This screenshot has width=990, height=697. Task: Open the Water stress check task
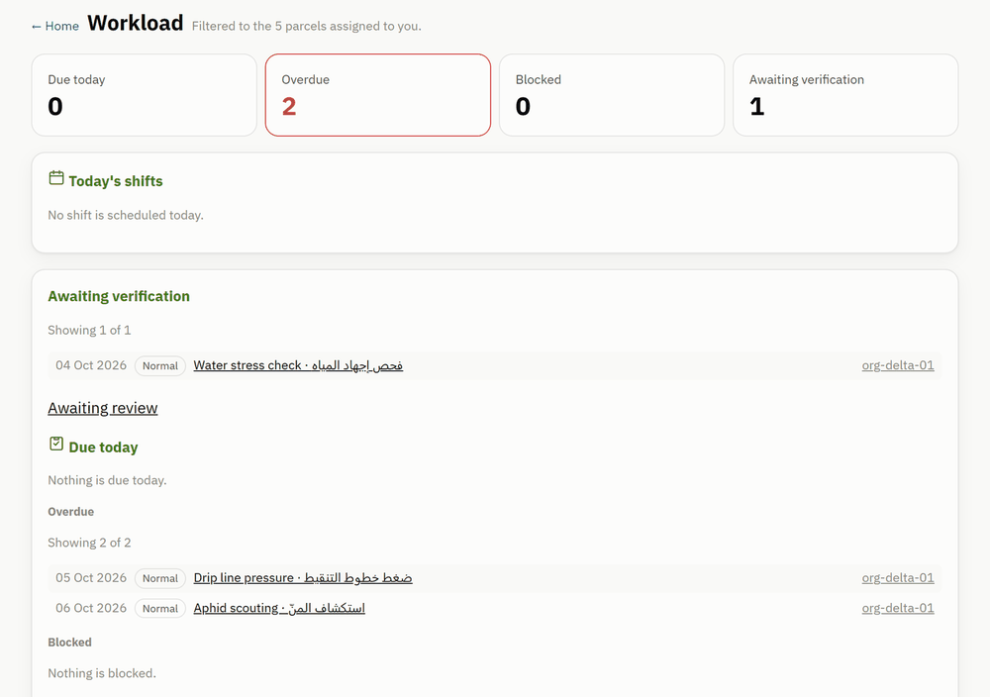coord(298,365)
